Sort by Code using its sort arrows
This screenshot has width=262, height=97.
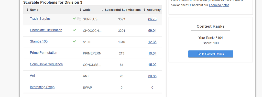point(80,10)
